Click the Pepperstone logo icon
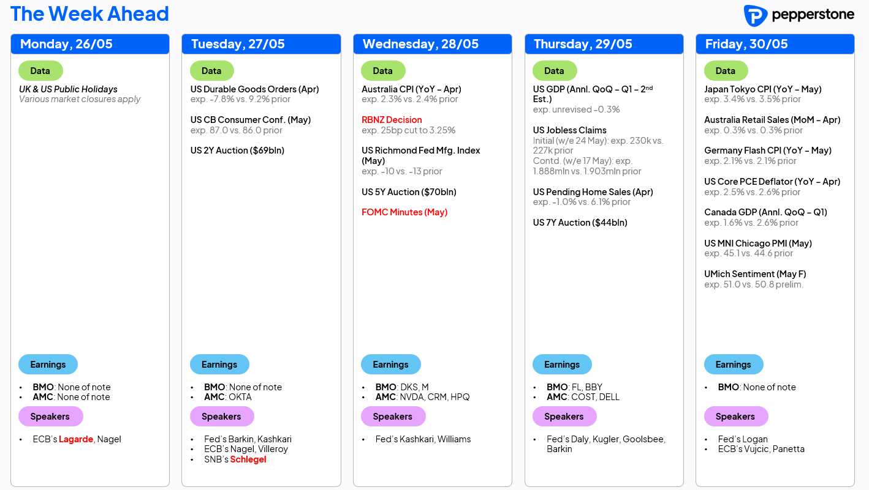Screen dimensions: 869x490 (x=756, y=15)
